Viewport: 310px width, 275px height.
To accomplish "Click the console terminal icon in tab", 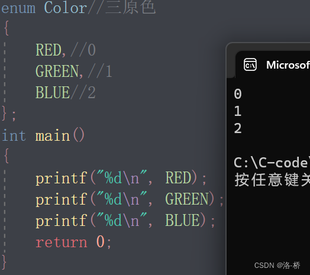I will click(x=250, y=64).
